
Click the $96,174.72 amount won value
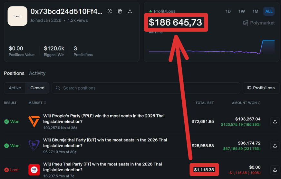249,143
